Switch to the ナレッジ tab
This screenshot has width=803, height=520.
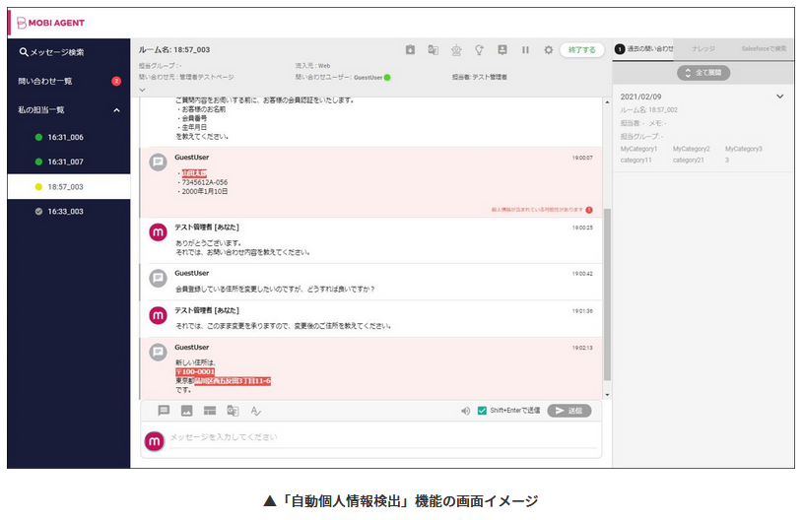point(703,48)
